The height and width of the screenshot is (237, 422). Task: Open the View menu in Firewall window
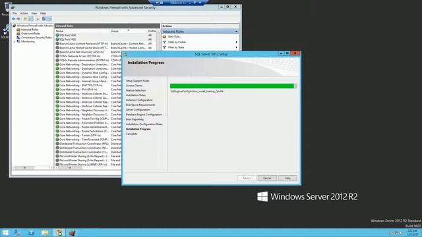(x=34, y=13)
